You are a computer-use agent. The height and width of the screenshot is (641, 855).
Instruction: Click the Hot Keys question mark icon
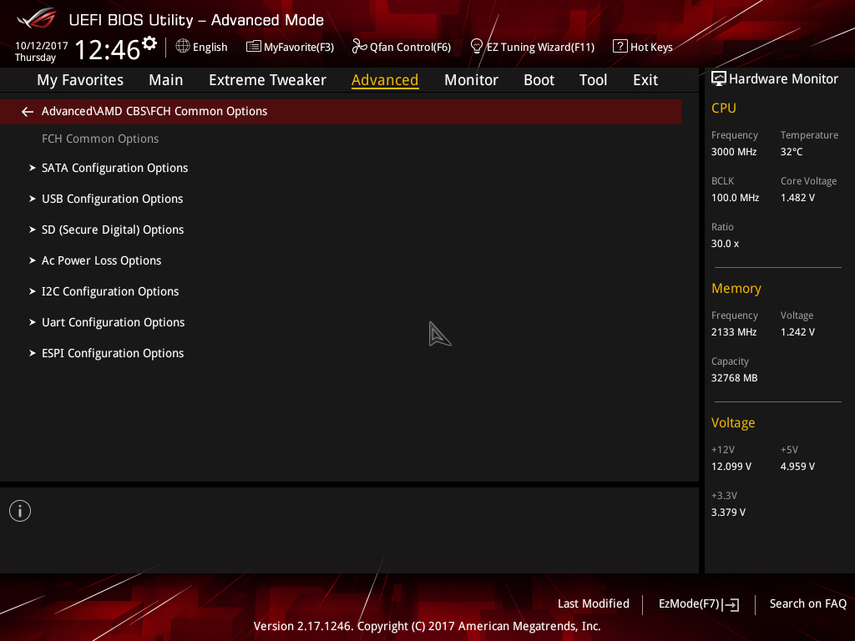point(620,47)
